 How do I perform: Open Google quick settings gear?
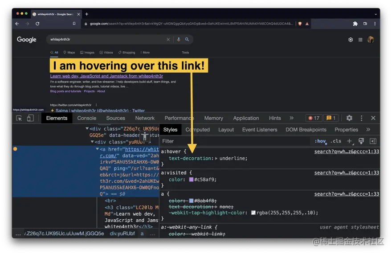tap(351, 40)
